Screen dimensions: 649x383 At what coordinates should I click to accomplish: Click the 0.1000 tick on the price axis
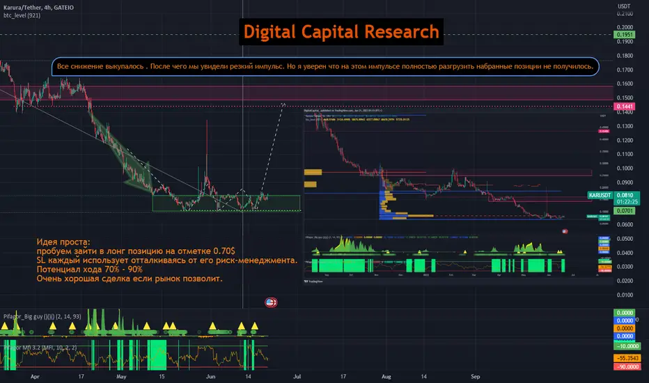pyautogui.click(x=625, y=168)
